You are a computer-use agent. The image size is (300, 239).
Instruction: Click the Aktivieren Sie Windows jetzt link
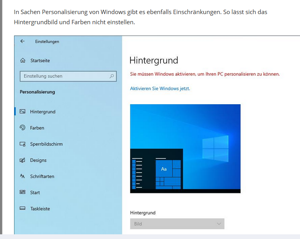click(160, 89)
